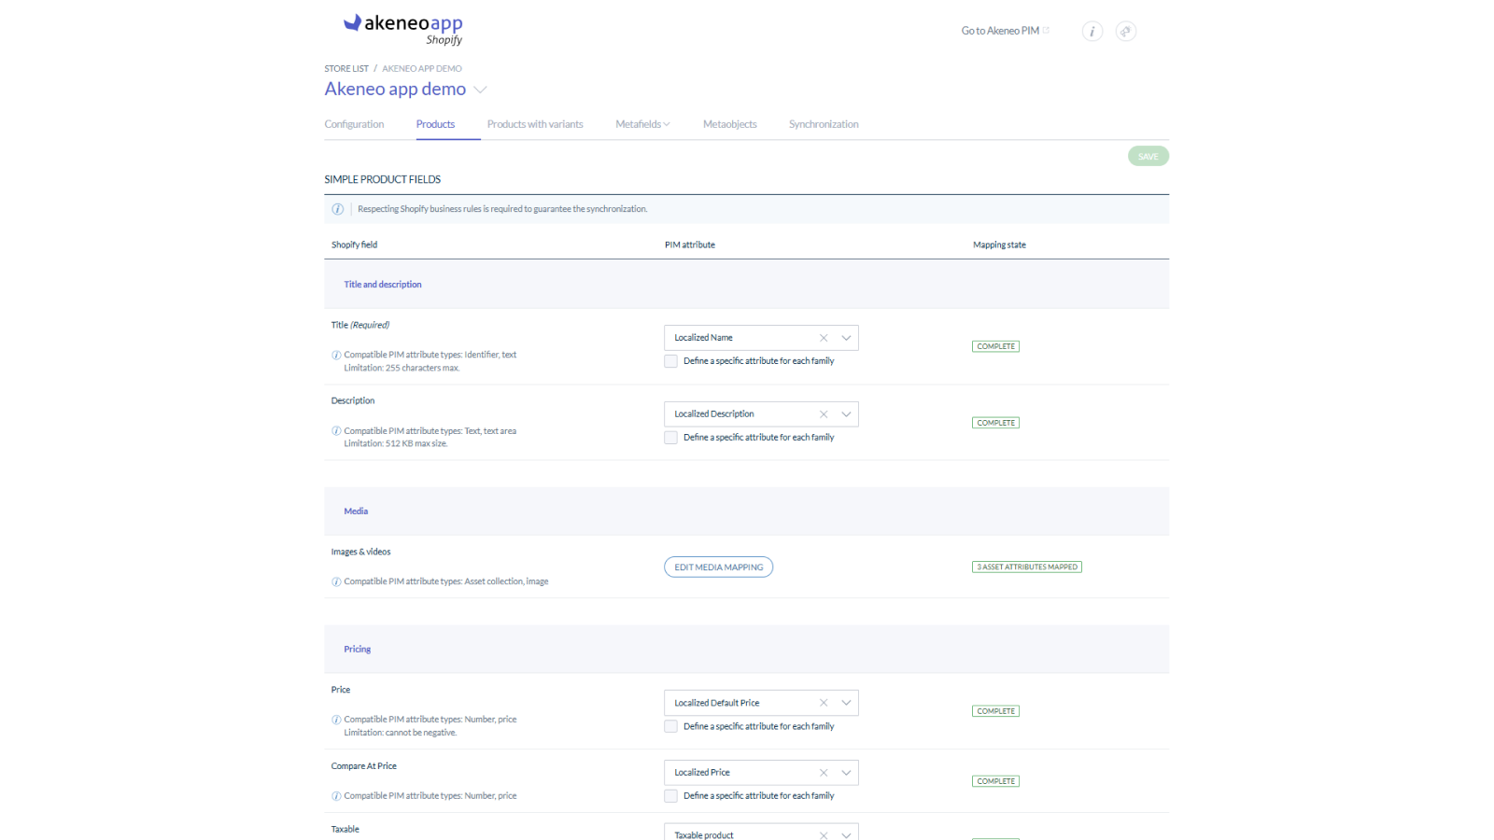Click info icon under Description field
The image size is (1494, 840).
[336, 431]
